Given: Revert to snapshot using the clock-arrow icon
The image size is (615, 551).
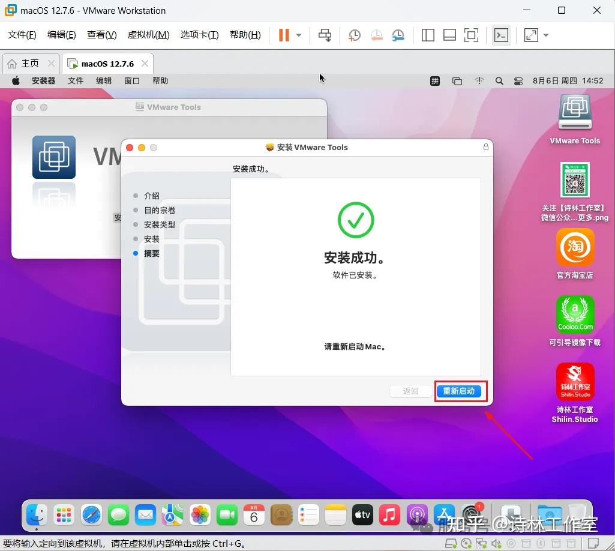Looking at the screenshot, I should click(376, 35).
